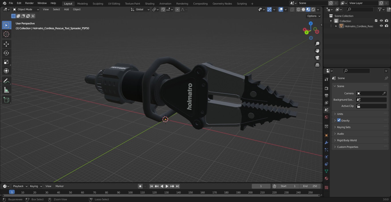Click the End frame field

310,186
